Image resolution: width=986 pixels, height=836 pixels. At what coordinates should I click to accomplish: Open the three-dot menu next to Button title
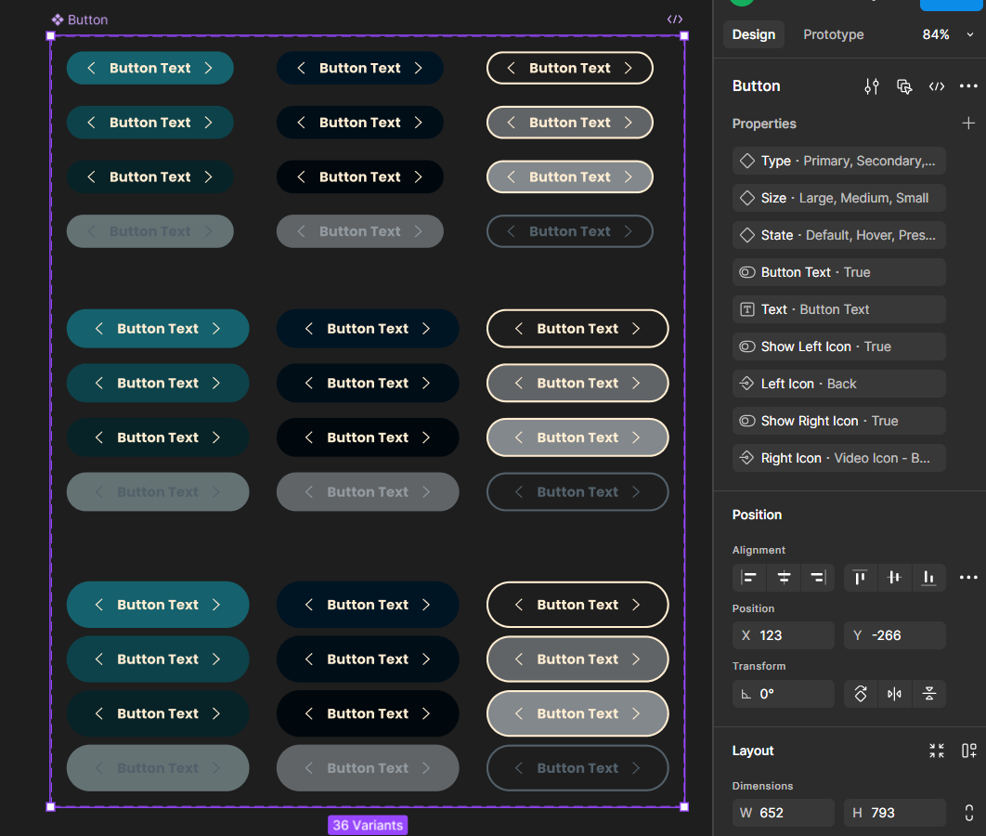[968, 86]
